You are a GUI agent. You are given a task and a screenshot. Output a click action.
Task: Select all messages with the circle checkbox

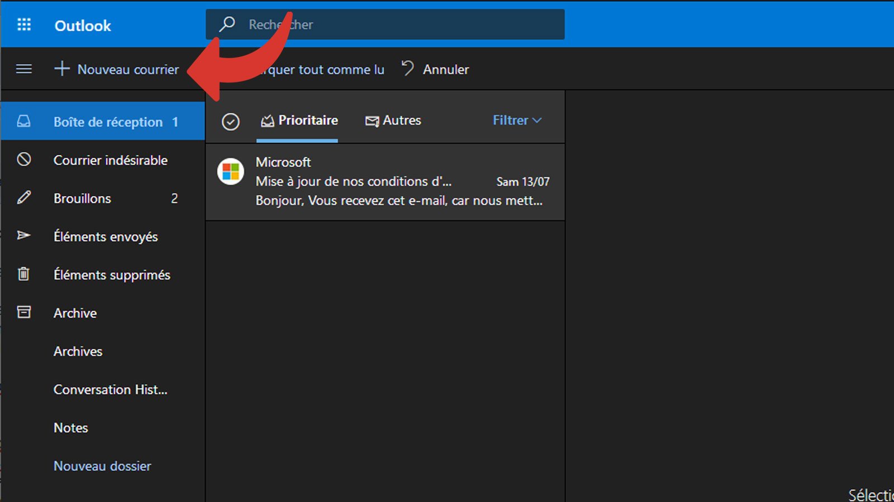click(x=230, y=121)
